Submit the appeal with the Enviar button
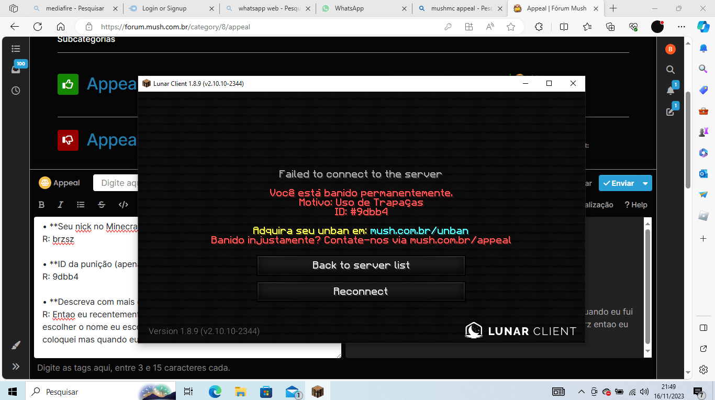715x400 pixels. 619,183
